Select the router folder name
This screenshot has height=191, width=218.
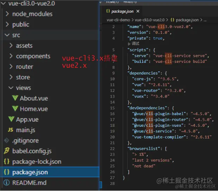click(25, 67)
